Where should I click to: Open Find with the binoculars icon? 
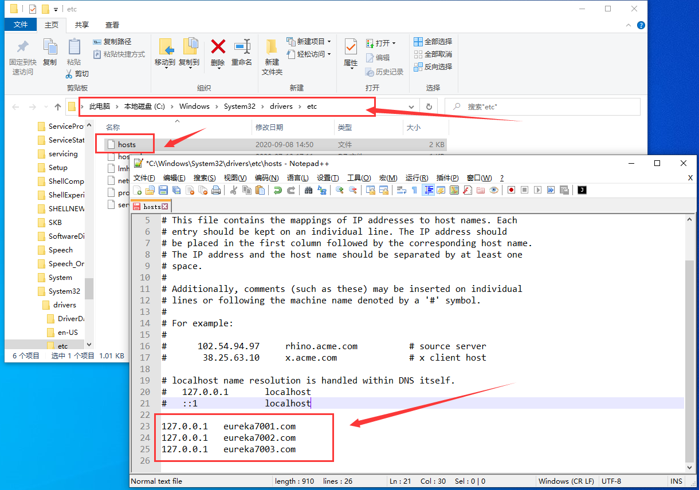(x=308, y=190)
